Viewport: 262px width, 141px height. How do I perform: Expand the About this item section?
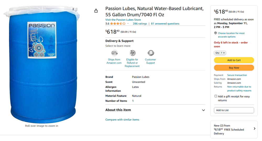pos(203,110)
